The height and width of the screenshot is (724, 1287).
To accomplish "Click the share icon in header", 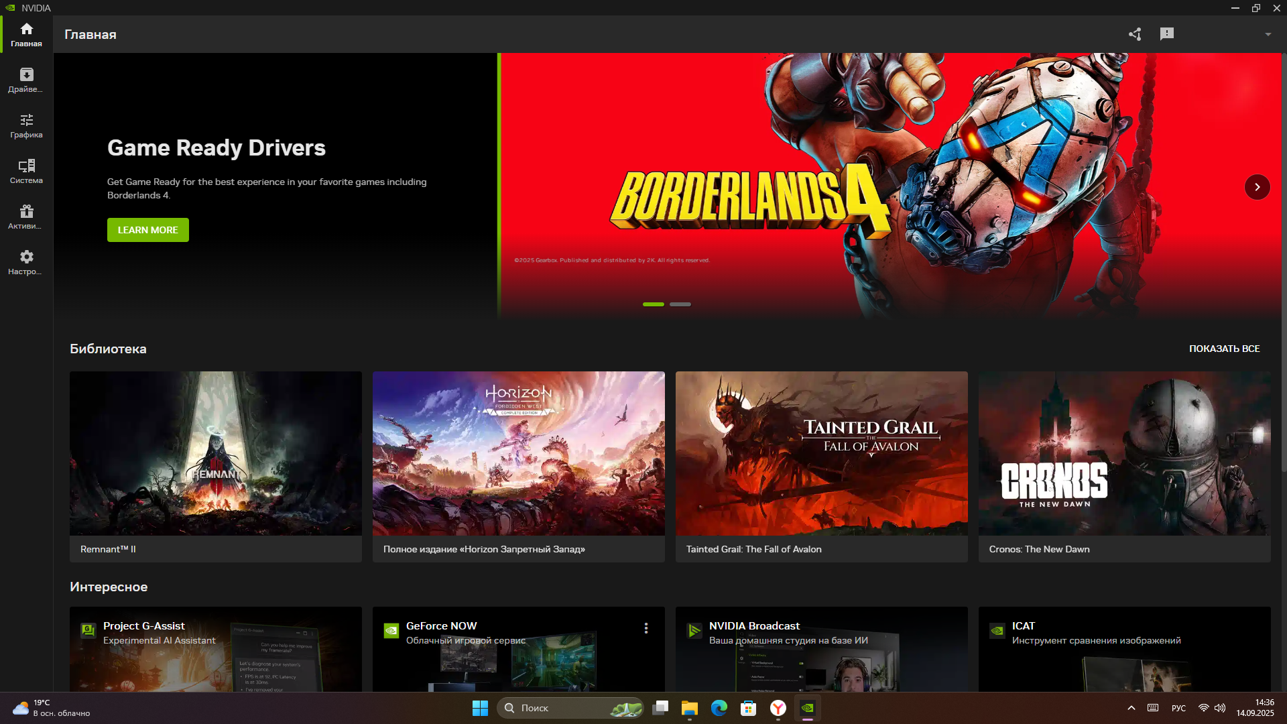I will [1134, 34].
